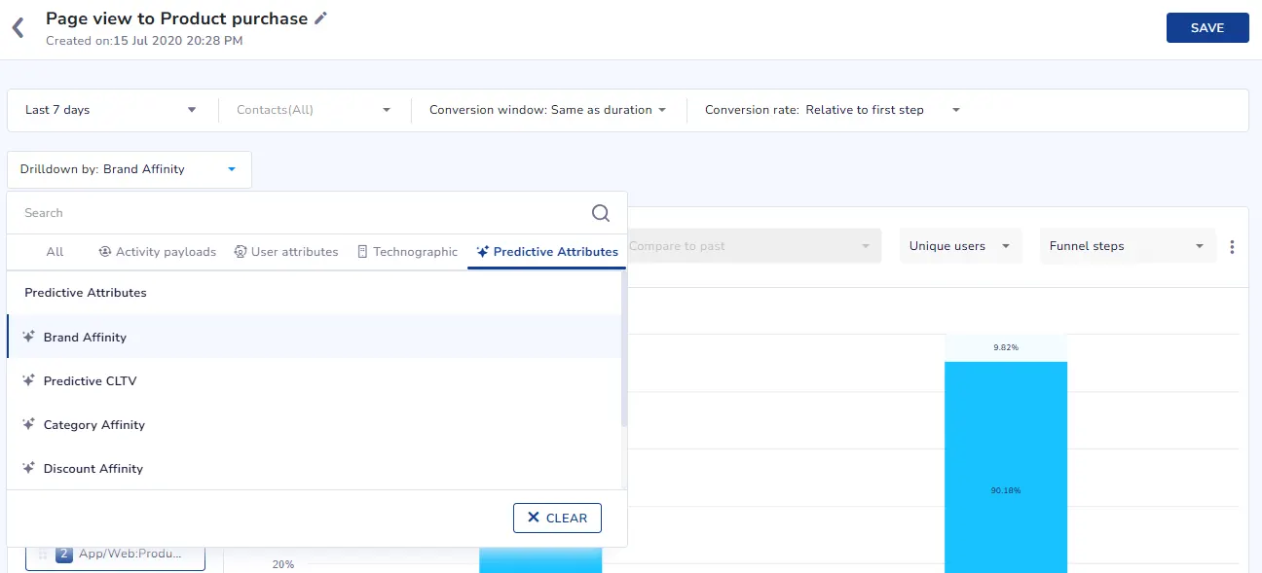Viewport: 1262px width, 573px height.
Task: Click the search magnifier icon
Action: click(601, 213)
